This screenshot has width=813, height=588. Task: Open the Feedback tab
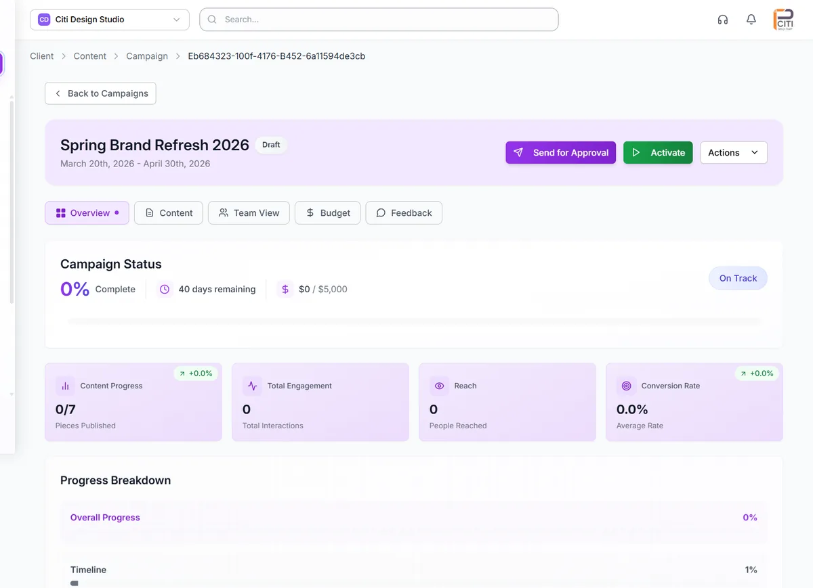[x=404, y=212]
